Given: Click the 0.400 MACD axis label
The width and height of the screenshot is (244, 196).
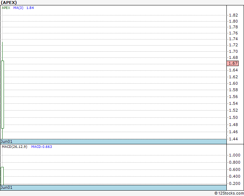Looking at the screenshot, I should (235, 176).
